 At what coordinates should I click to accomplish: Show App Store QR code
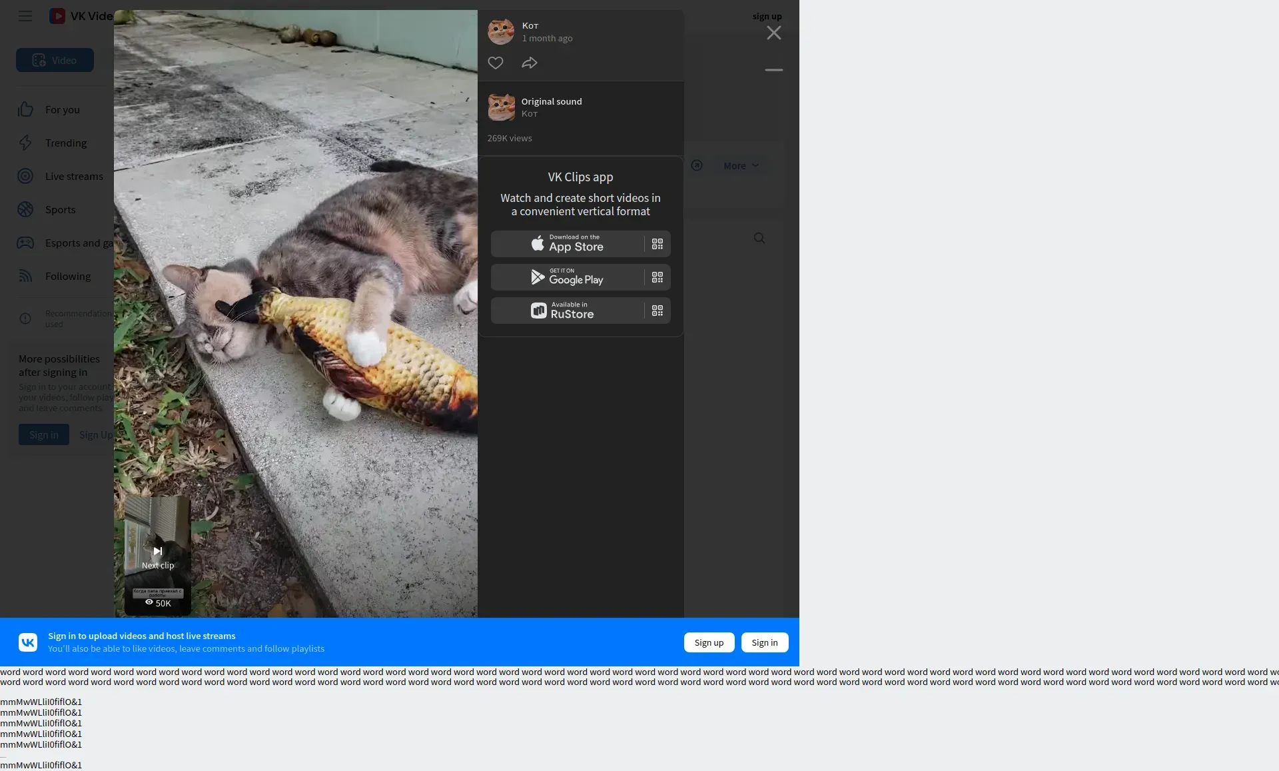657,245
